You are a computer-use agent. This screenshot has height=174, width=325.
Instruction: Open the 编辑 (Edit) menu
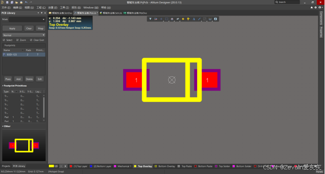tap(17, 8)
